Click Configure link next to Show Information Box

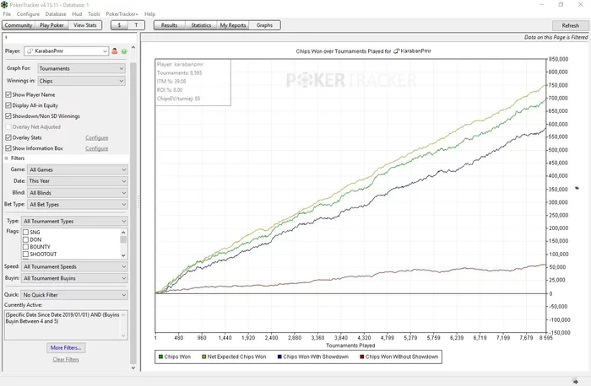pyautogui.click(x=96, y=148)
